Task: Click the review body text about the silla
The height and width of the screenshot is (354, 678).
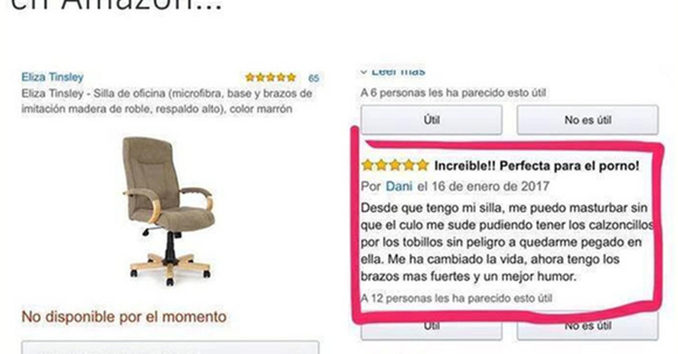Action: pos(507,242)
